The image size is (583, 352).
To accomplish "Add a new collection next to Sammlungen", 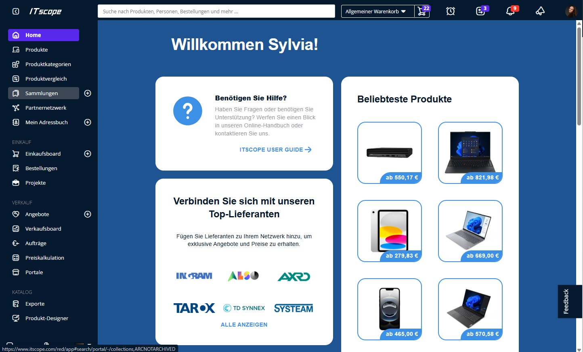I will click(88, 93).
